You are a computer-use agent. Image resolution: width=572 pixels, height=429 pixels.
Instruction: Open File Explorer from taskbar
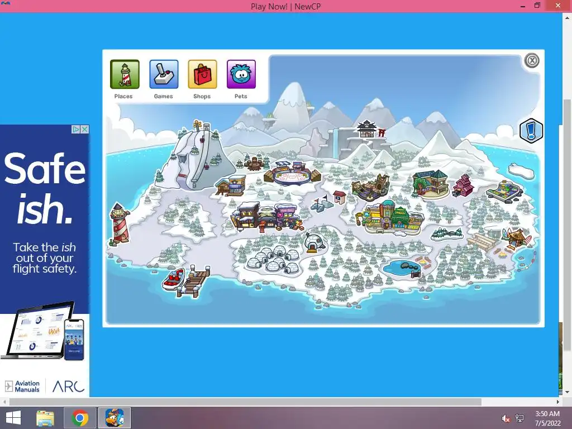click(x=45, y=418)
